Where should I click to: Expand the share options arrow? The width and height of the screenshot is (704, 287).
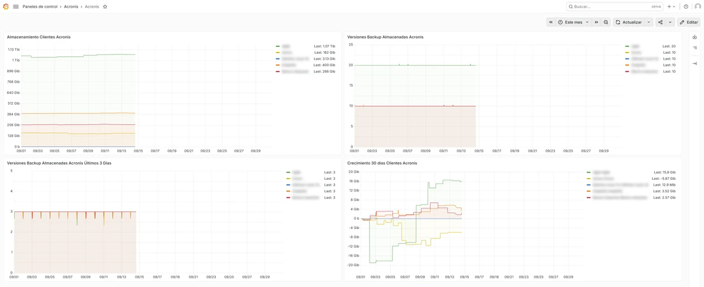670,22
